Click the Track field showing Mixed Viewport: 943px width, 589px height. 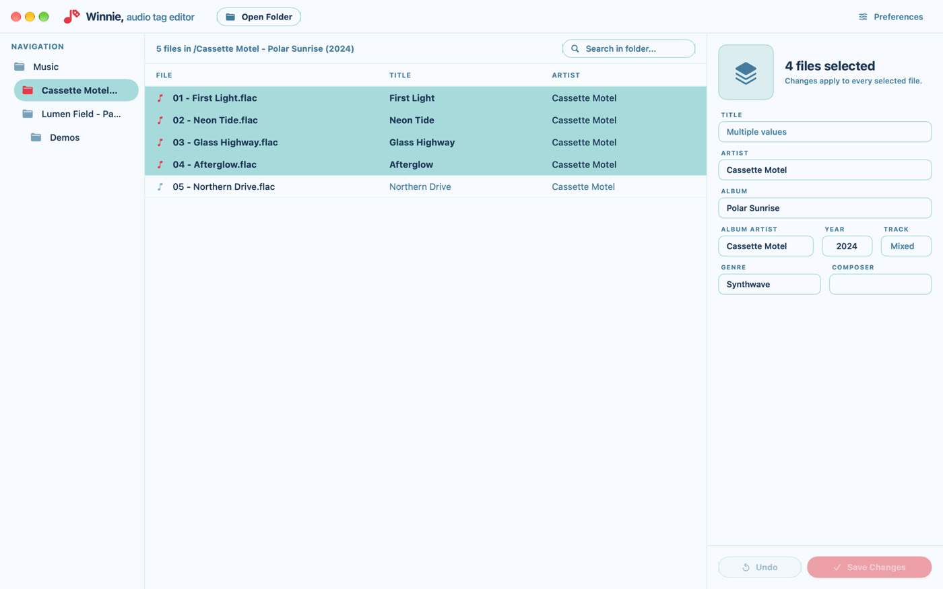(x=906, y=246)
